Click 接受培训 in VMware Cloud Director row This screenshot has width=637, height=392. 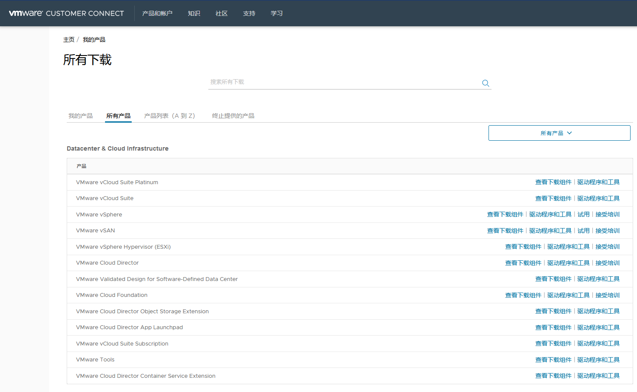click(607, 263)
